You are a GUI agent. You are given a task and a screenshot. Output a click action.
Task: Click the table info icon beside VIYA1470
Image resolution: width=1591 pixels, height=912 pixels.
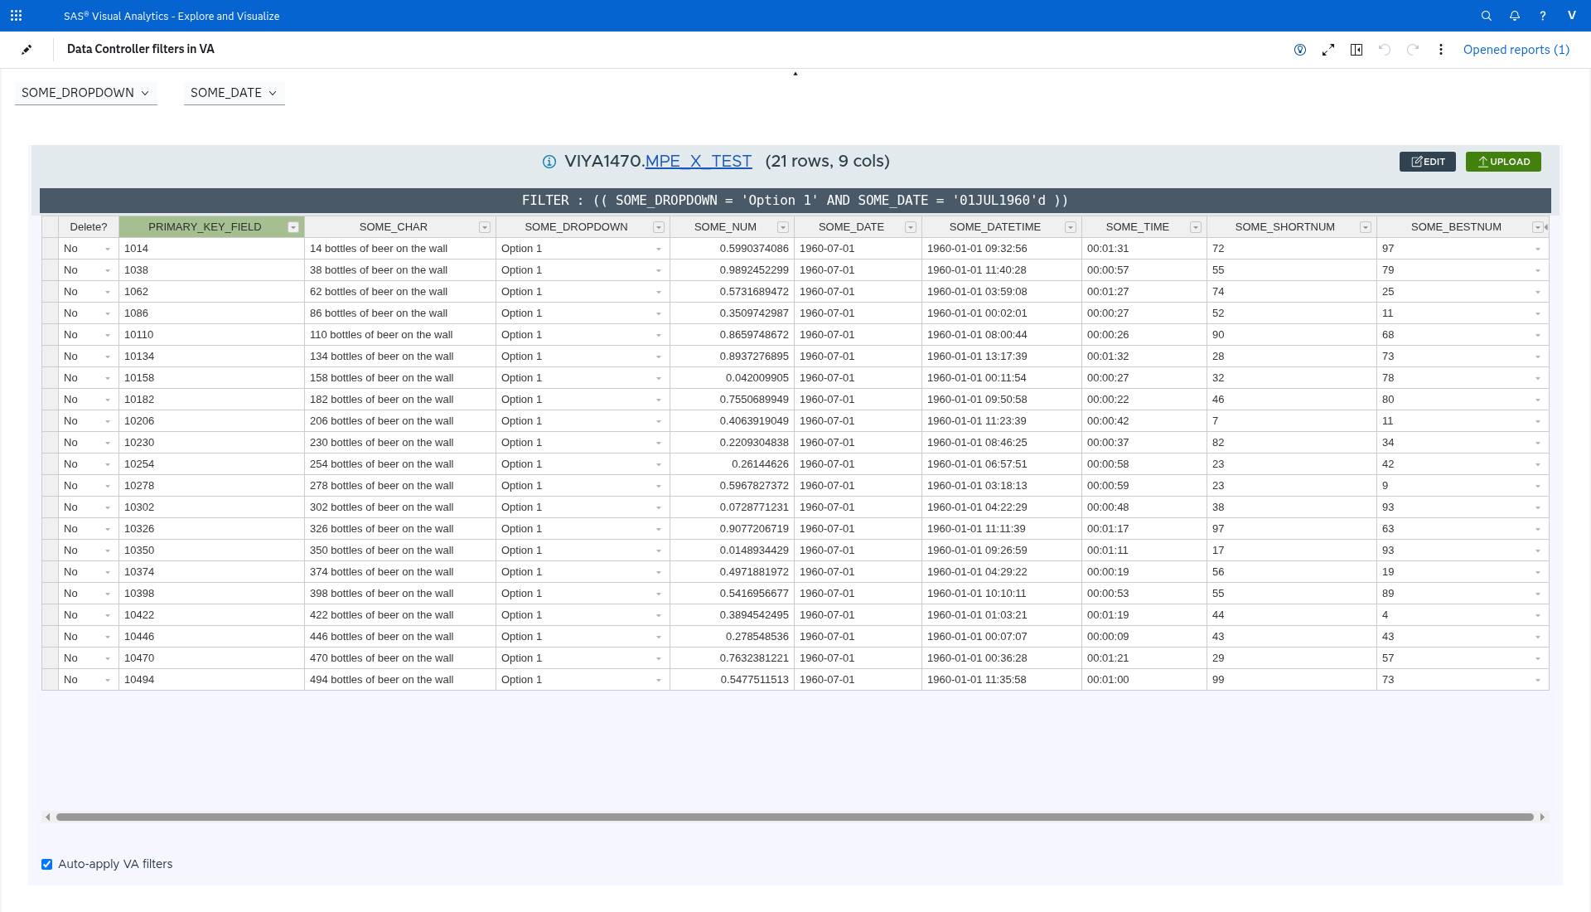pos(549,162)
